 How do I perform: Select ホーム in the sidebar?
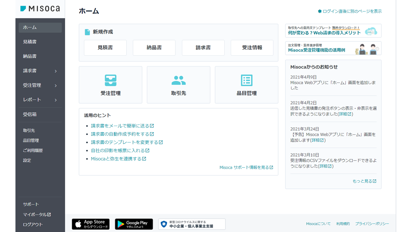(40, 27)
